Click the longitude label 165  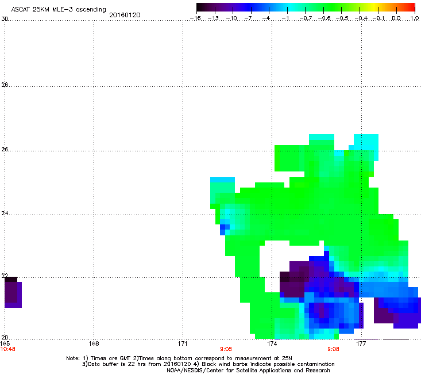tap(5, 344)
